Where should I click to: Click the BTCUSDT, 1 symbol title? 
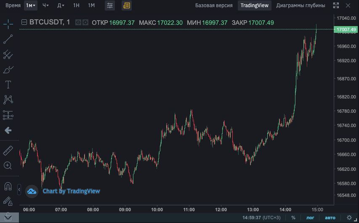click(x=50, y=22)
